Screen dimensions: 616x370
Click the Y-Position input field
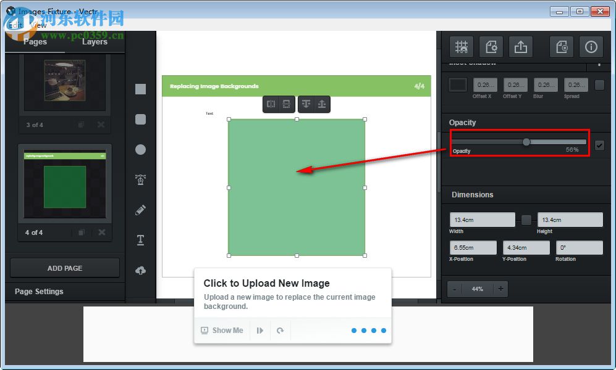[526, 248]
